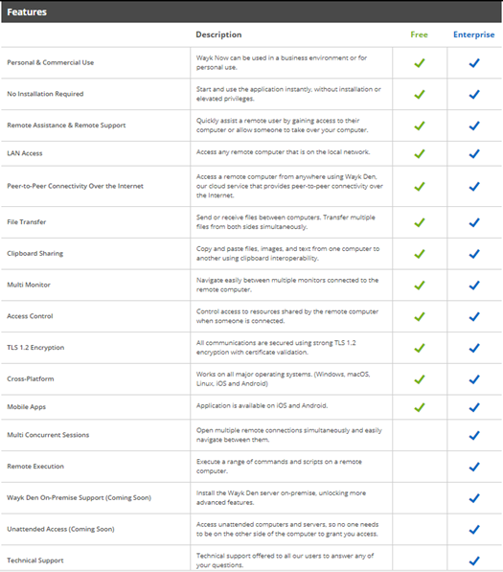Click the blue Enterprise checkmark for Wayk Den On-Premise Support
Viewport: 503px width, 572px height.
pyautogui.click(x=474, y=498)
